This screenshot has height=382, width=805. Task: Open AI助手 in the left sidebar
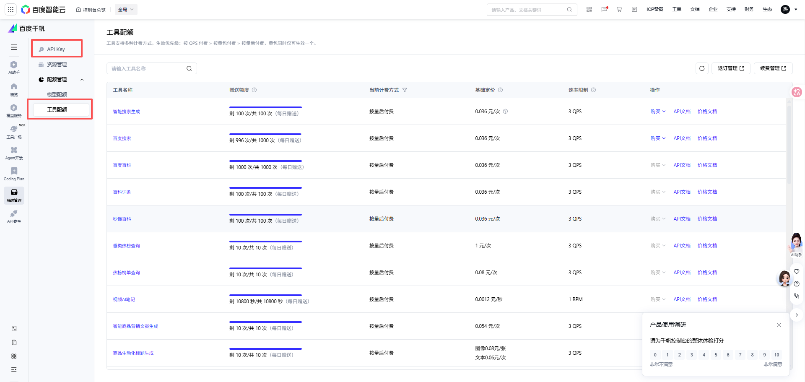14,67
